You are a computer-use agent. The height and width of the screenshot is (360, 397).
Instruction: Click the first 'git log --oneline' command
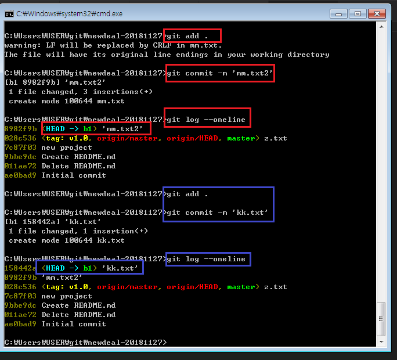(x=206, y=120)
